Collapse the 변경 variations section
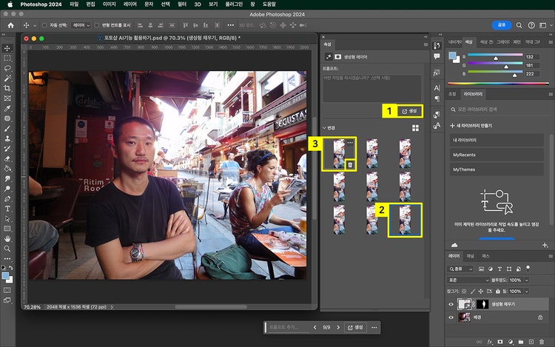The image size is (555, 347). click(324, 128)
